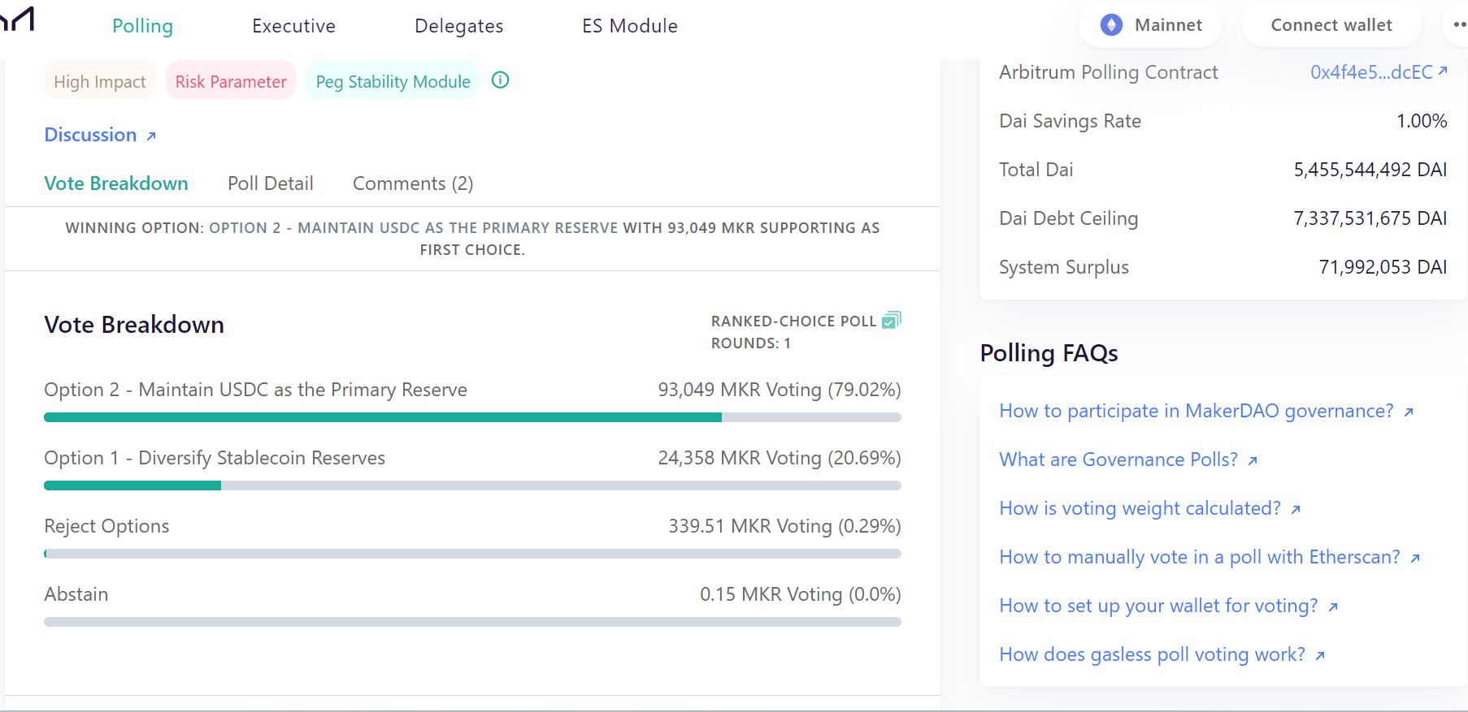The height and width of the screenshot is (712, 1468).
Task: Click the Option 1 vote progress bar
Action: pyautogui.click(x=472, y=485)
